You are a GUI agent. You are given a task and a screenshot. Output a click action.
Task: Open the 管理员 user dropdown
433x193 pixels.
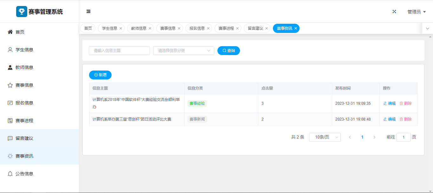[416, 12]
